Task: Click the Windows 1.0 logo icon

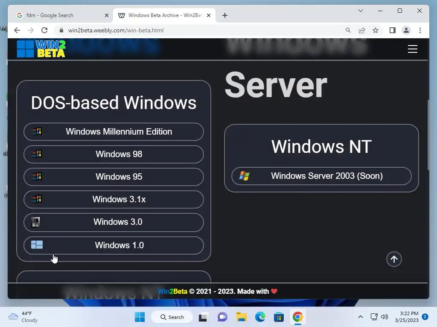Action: pyautogui.click(x=37, y=245)
